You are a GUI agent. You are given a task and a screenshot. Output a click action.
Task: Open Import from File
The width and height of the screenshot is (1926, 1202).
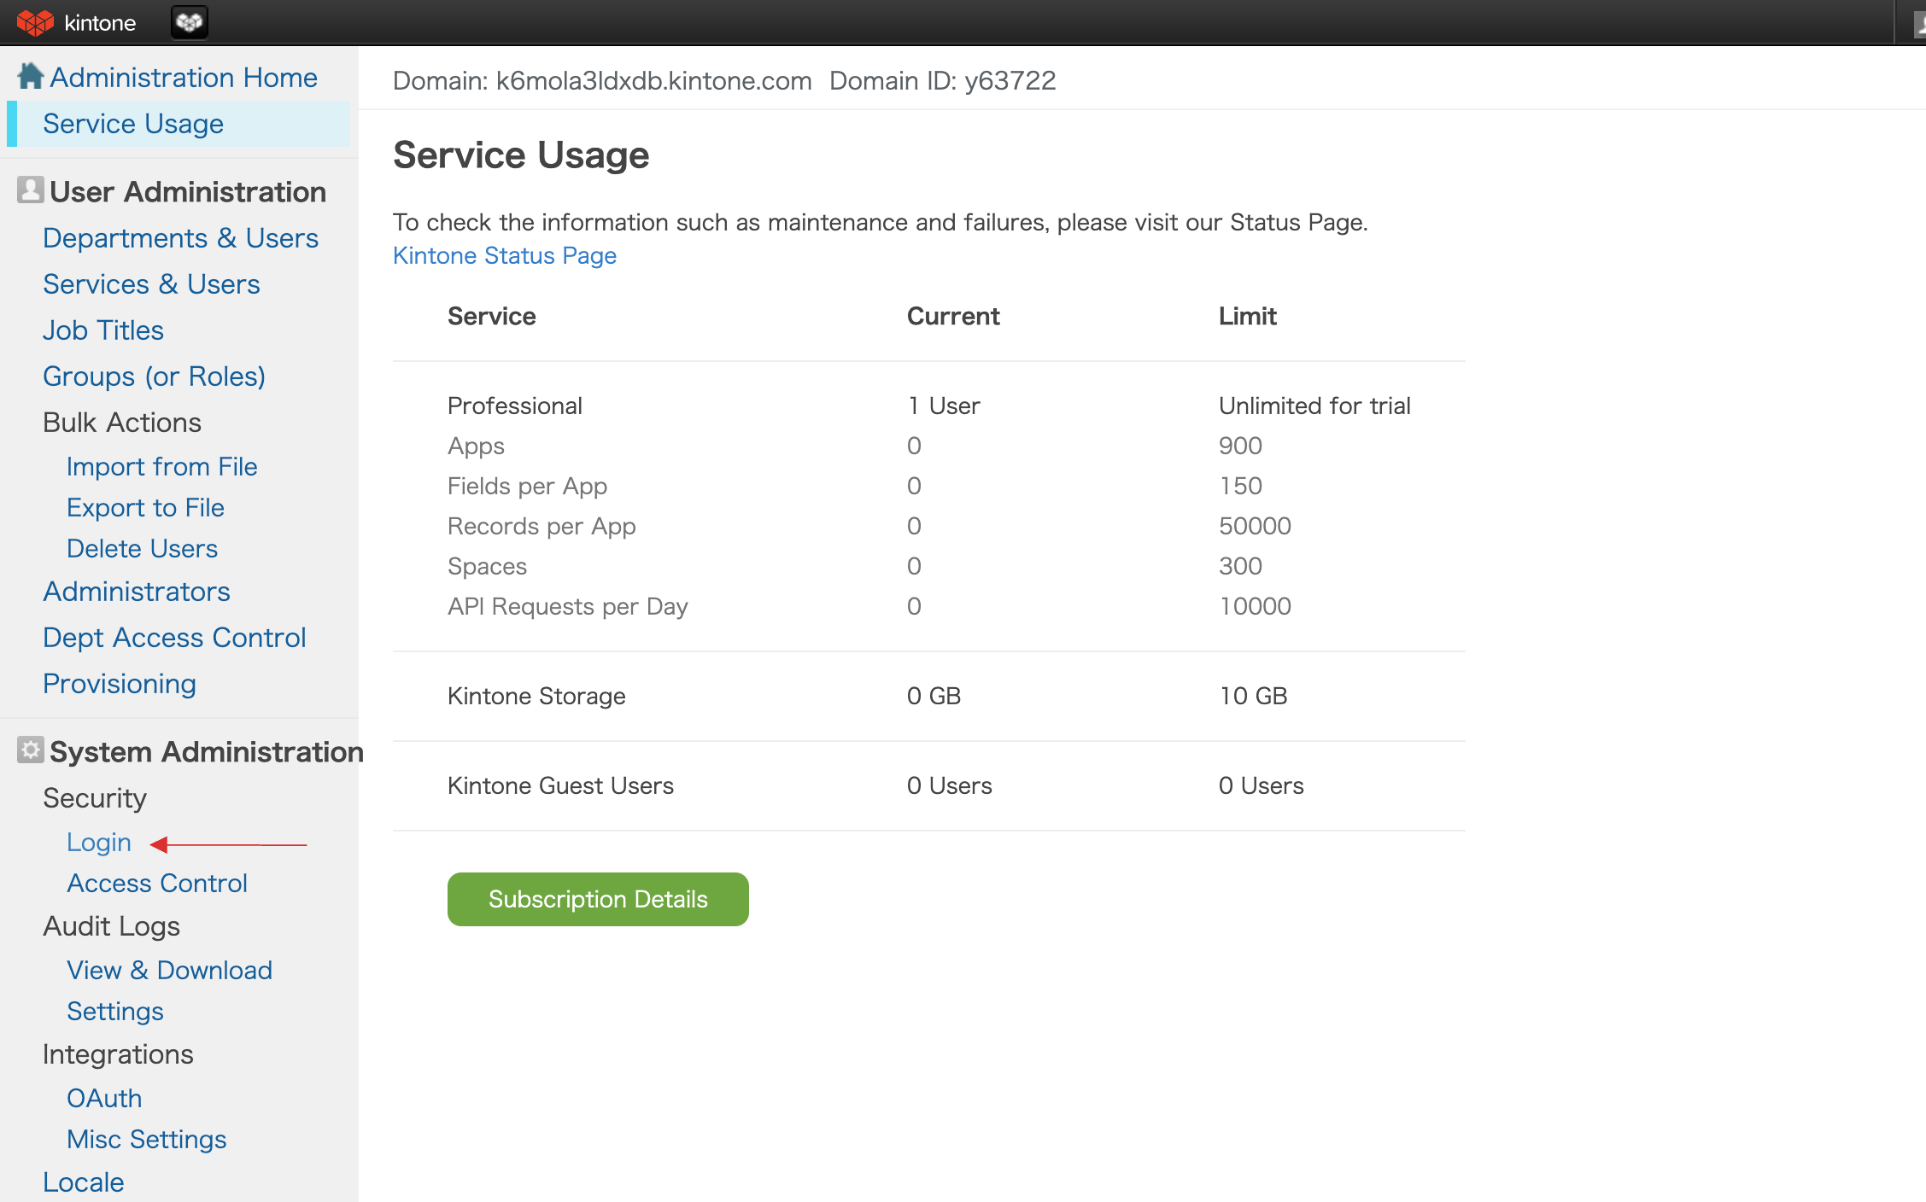tap(162, 467)
